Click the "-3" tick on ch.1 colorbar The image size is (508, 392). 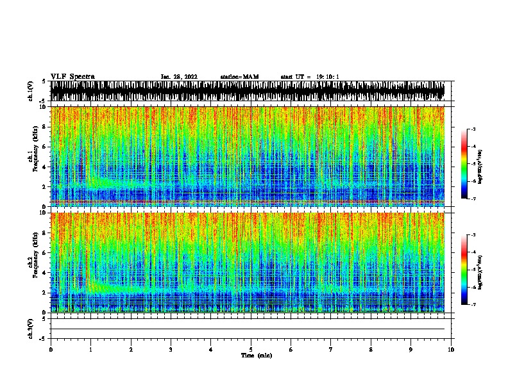(473, 129)
